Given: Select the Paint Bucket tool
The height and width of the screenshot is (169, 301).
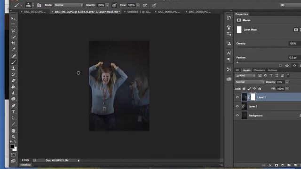Looking at the screenshot, I should click(x=13, y=87).
